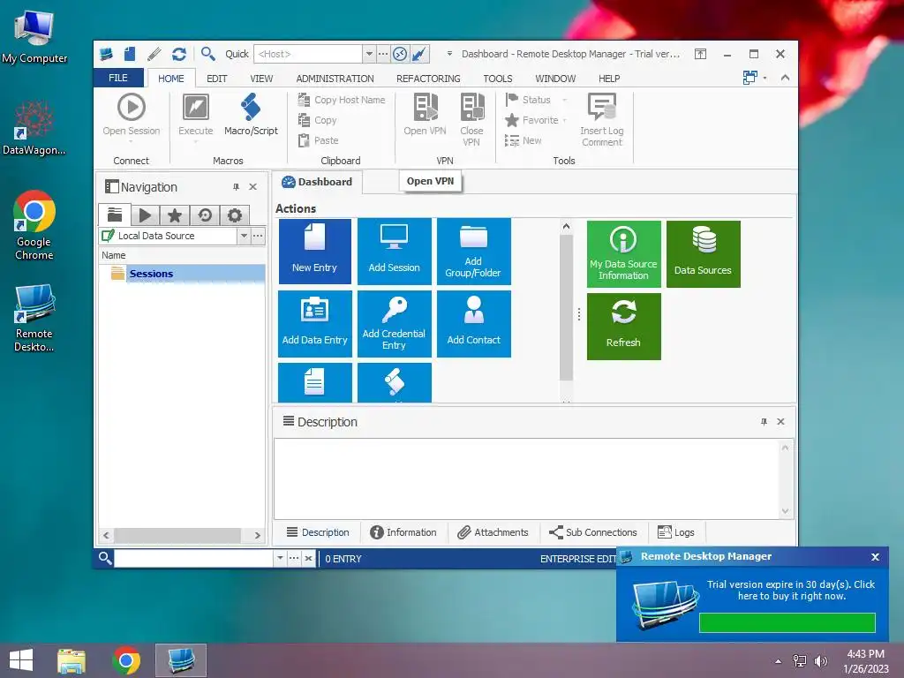Switch to Logs tab at bottom

pos(675,532)
